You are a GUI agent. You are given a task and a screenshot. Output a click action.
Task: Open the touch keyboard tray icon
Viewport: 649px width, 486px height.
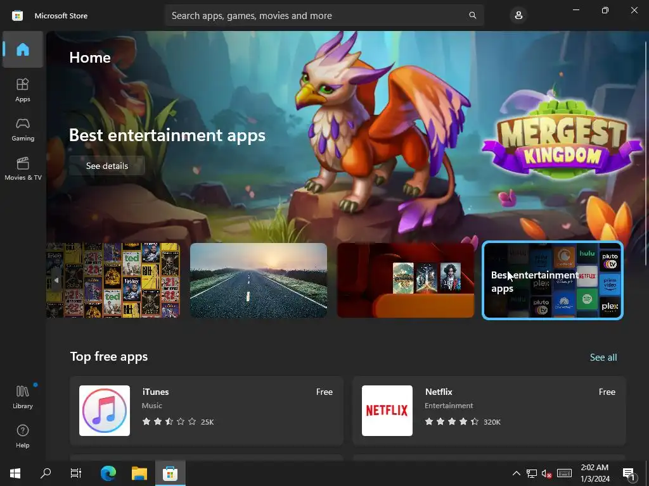[564, 473]
